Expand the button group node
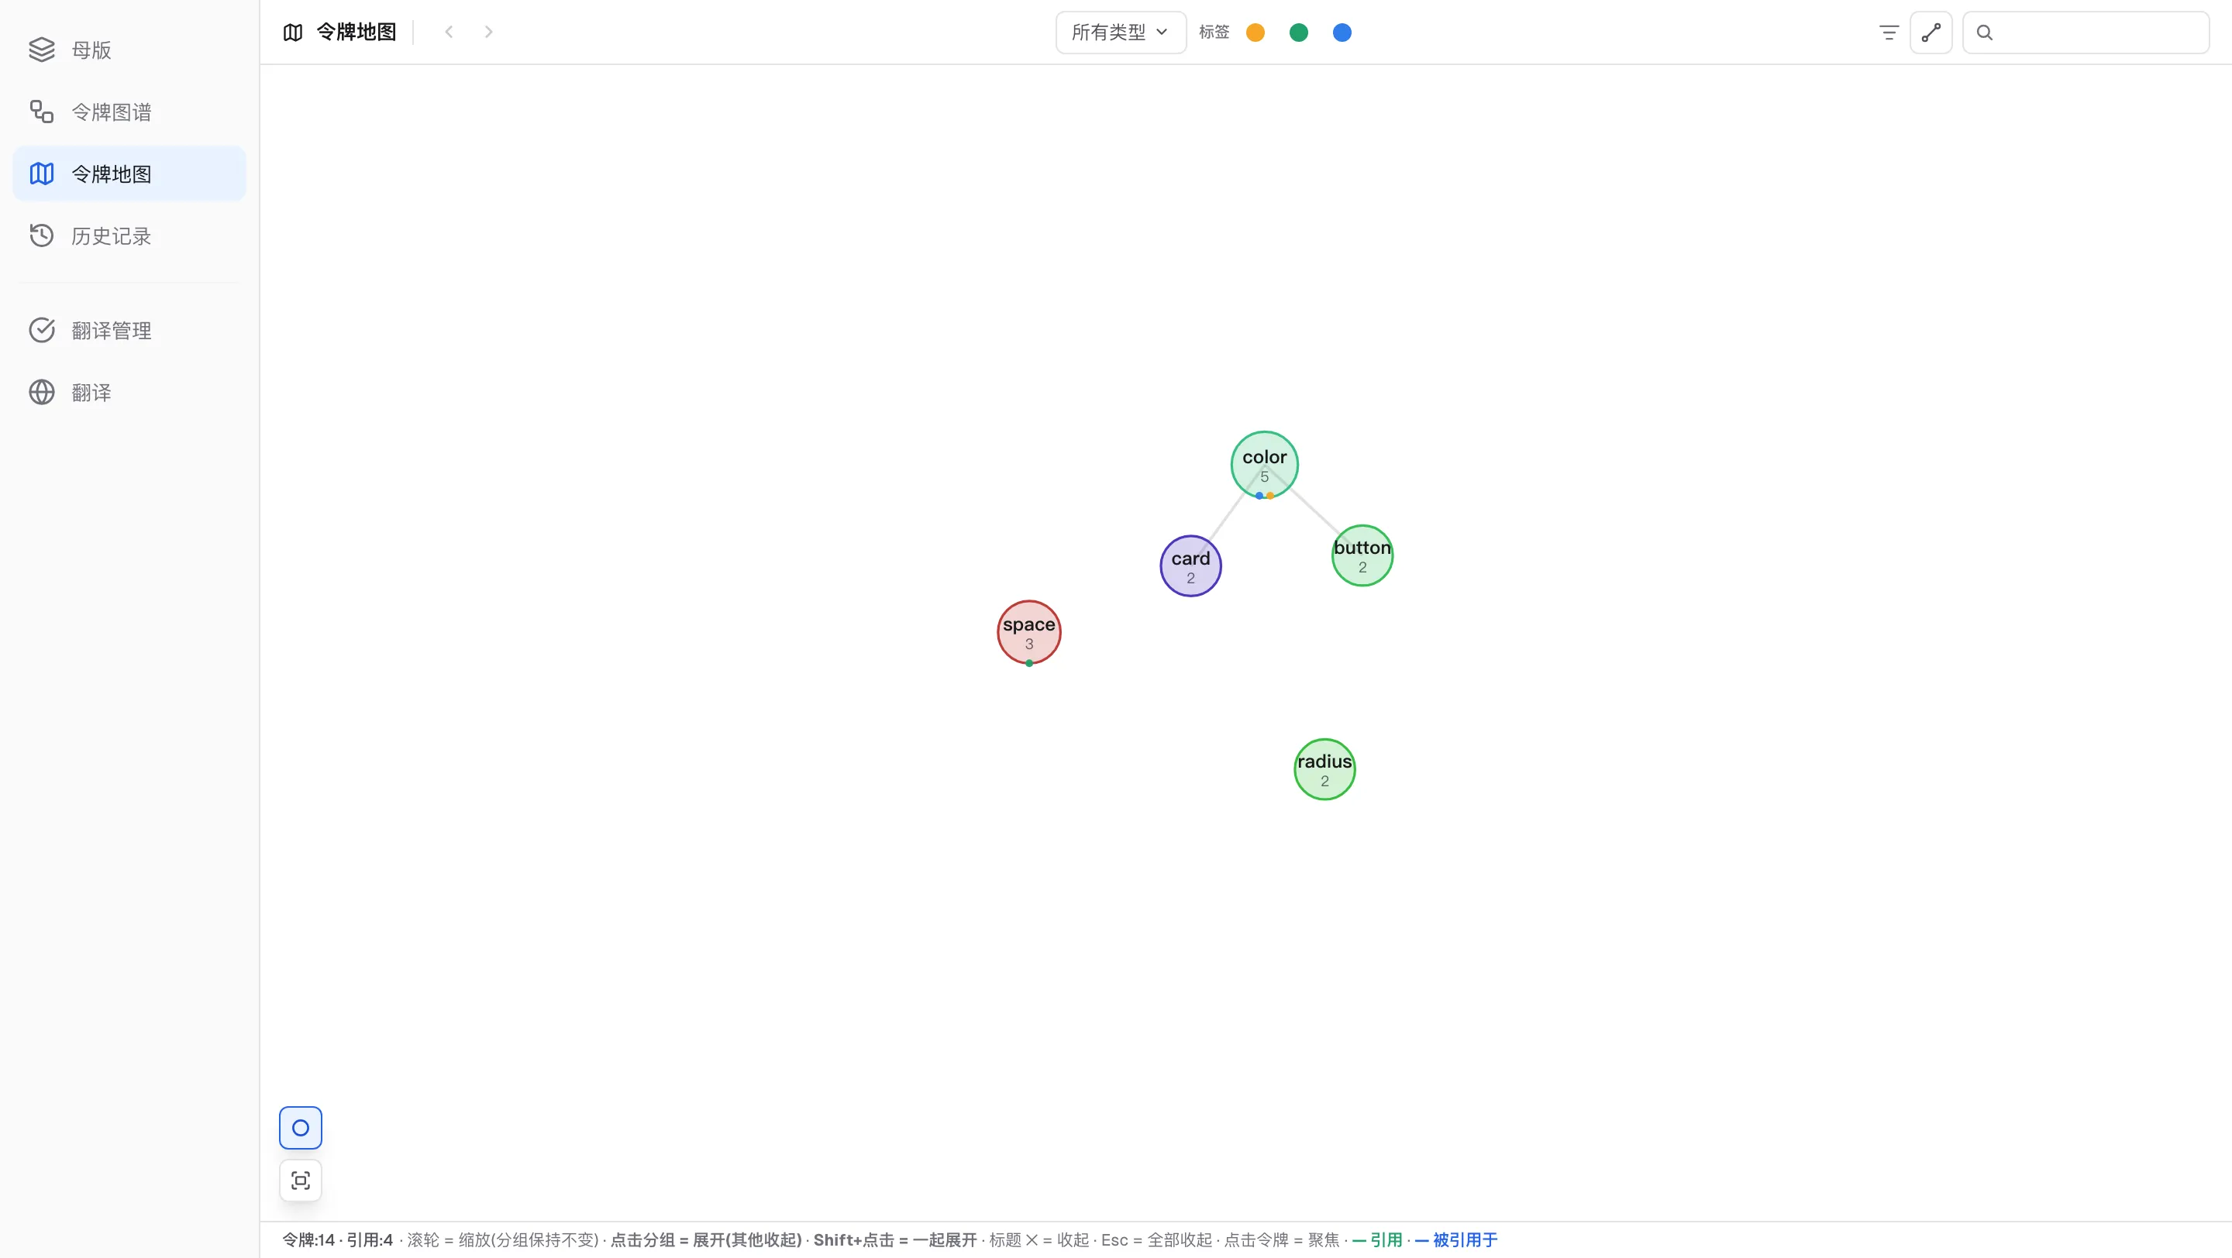 1362,556
